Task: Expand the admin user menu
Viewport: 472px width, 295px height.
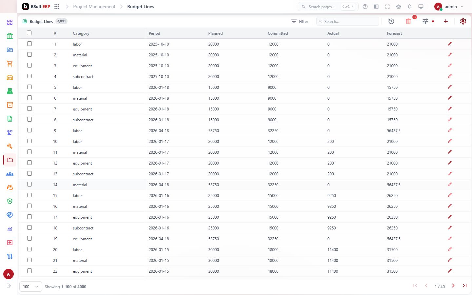Action: point(449,7)
